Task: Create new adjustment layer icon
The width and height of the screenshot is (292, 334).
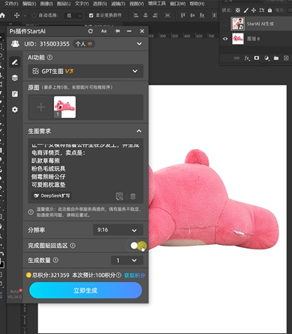Action: [266, 58]
